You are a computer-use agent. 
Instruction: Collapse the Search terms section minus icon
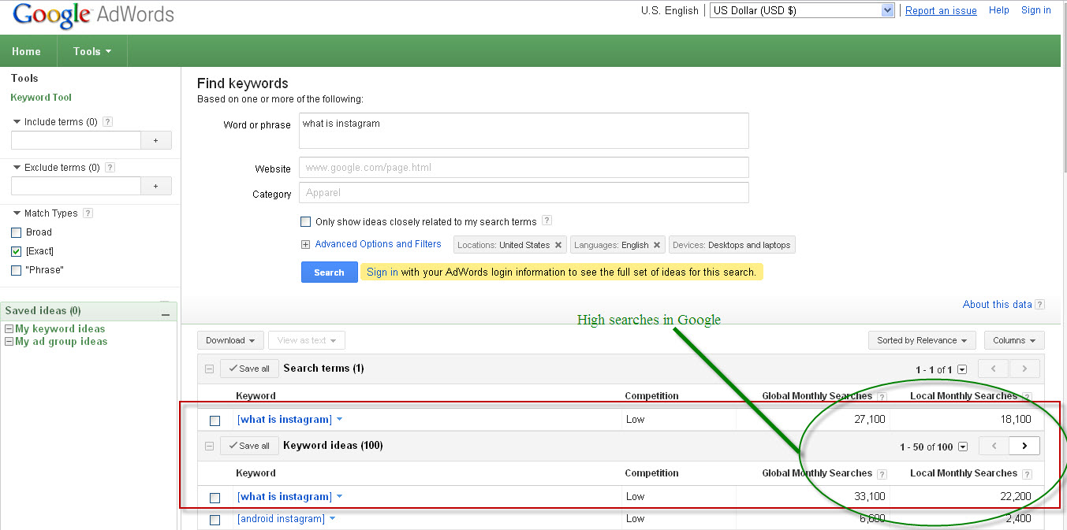209,369
